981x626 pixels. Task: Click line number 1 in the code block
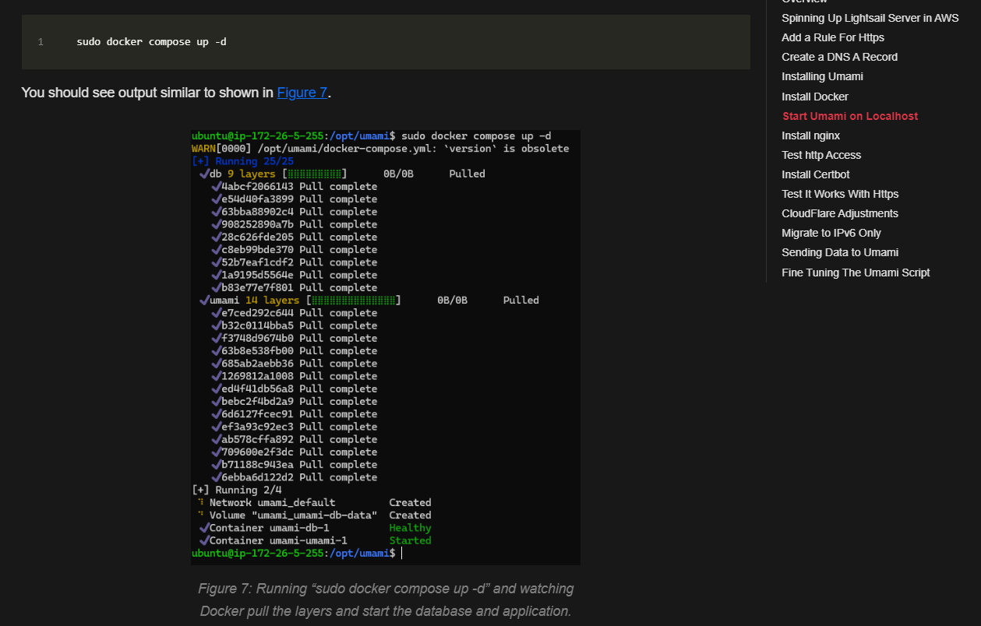tap(41, 42)
